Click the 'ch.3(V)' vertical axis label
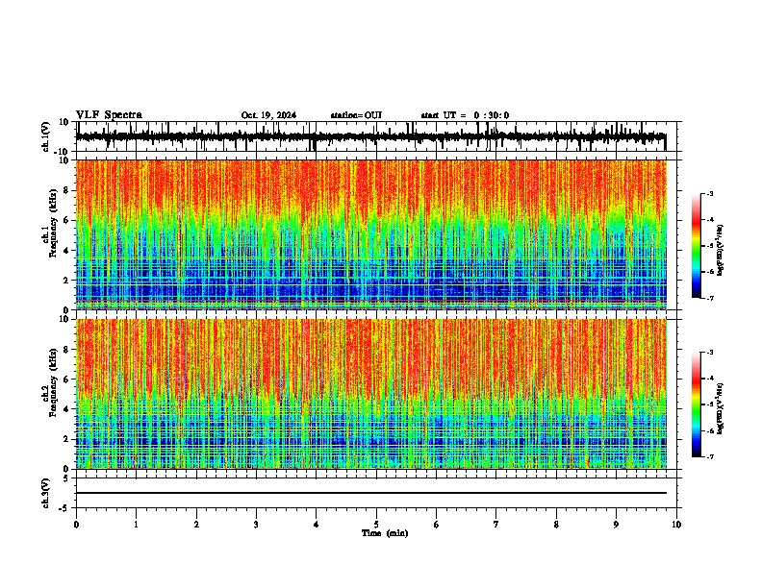This screenshot has width=762, height=588. point(46,493)
